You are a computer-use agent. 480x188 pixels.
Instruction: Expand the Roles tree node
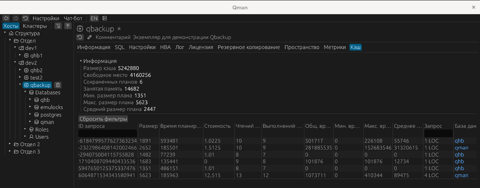point(25,129)
